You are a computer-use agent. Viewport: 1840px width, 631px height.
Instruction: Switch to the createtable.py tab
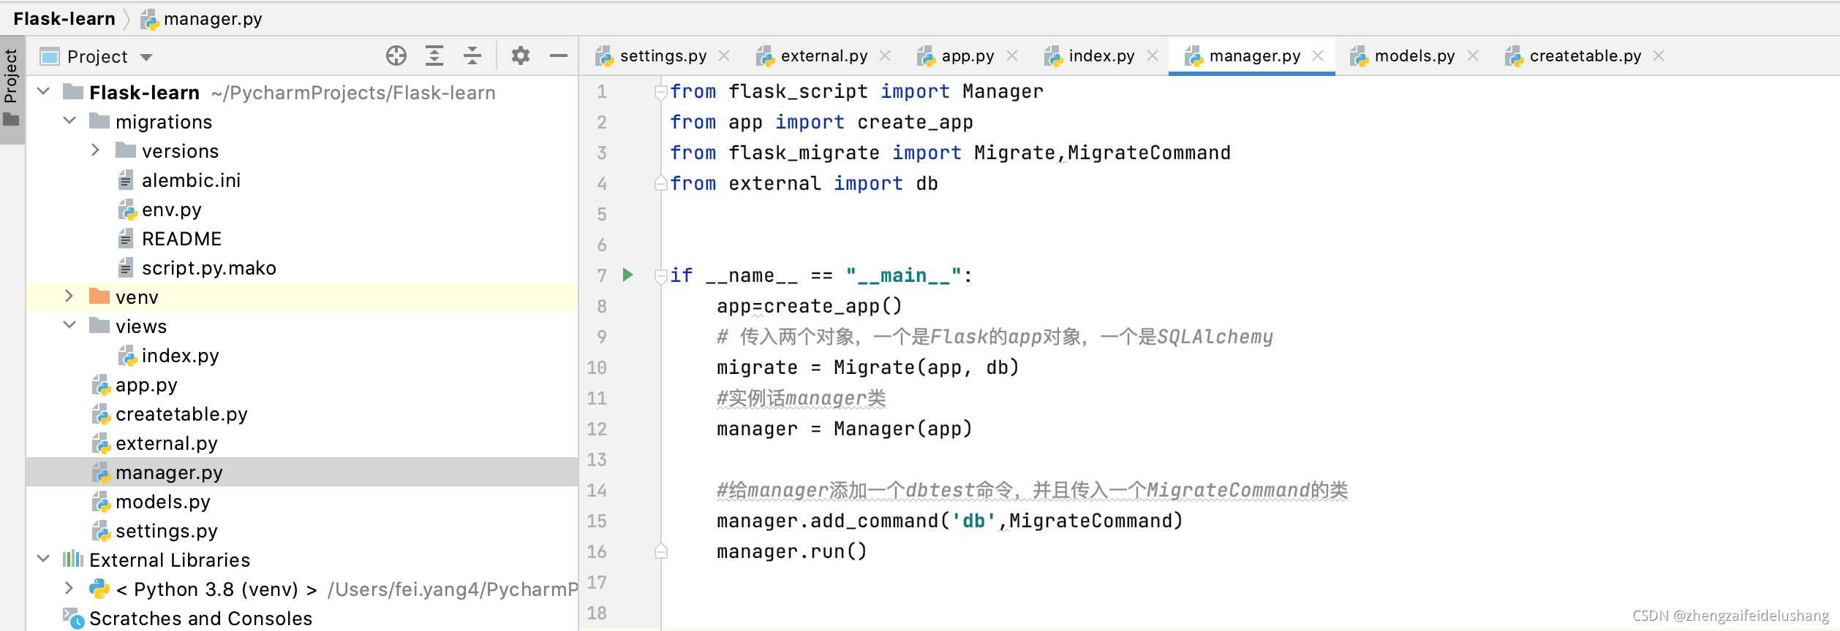[x=1585, y=56]
